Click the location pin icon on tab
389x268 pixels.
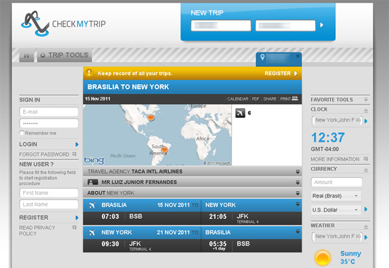(262, 57)
